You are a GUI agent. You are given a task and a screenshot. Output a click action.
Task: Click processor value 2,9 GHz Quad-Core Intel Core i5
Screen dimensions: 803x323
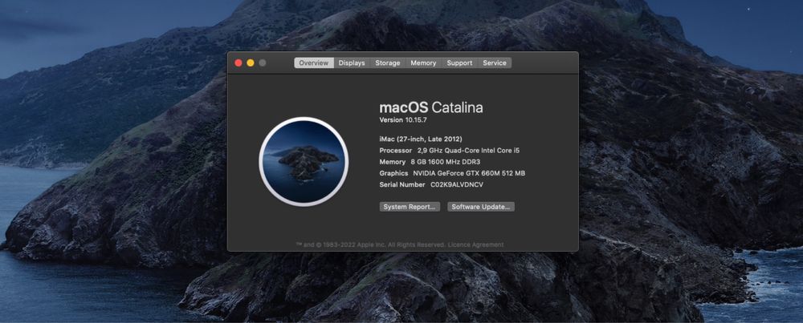(469, 150)
